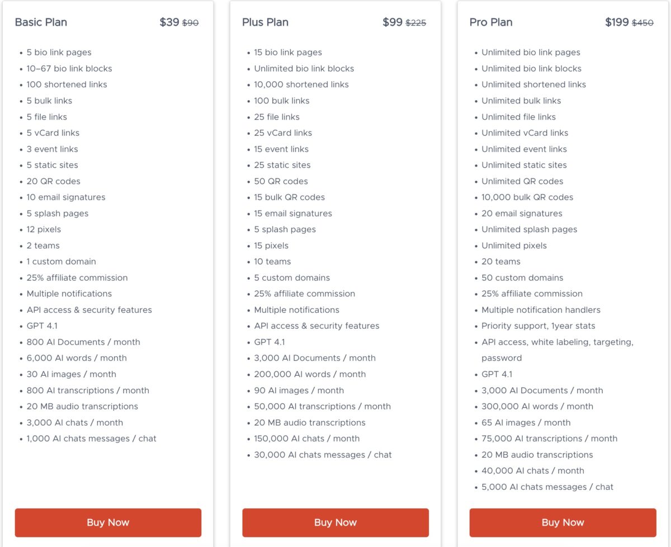
Task: Click the Pro Plan Buy Now button
Action: pyautogui.click(x=563, y=522)
